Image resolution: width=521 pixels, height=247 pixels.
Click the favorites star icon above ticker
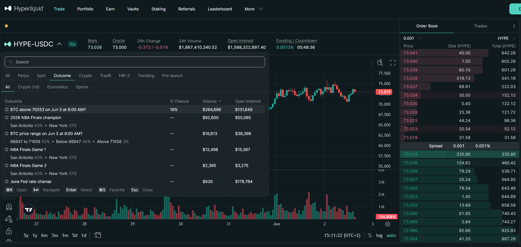point(7,26)
